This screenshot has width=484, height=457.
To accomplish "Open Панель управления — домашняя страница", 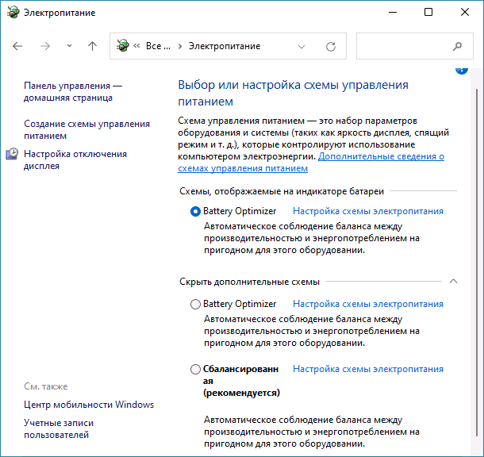I will click(x=73, y=92).
